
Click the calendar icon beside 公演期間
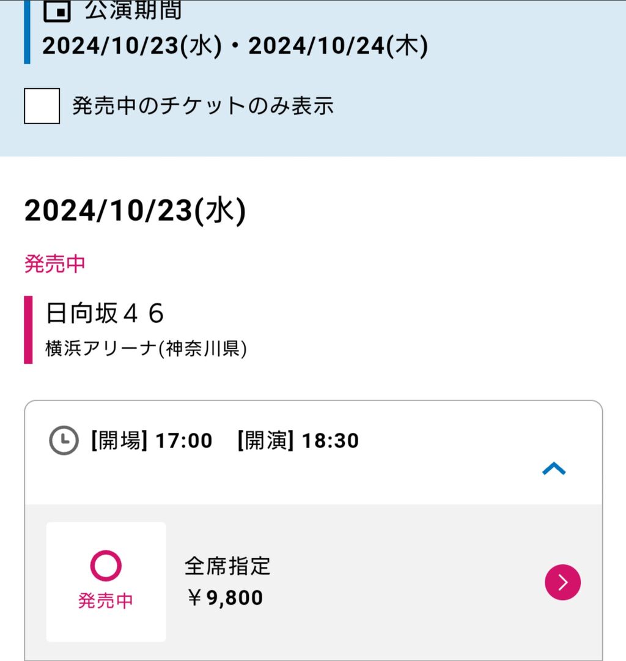57,10
